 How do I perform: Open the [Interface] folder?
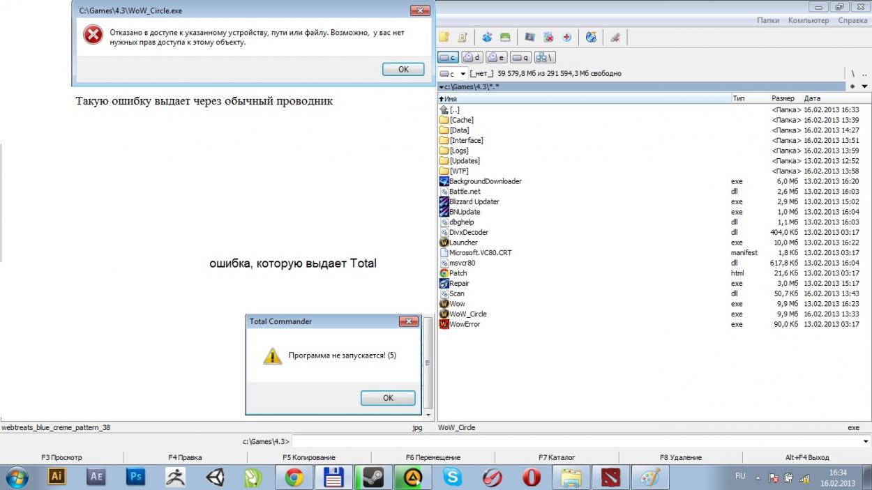click(466, 140)
